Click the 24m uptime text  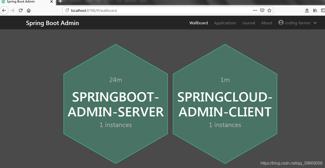pos(116,80)
